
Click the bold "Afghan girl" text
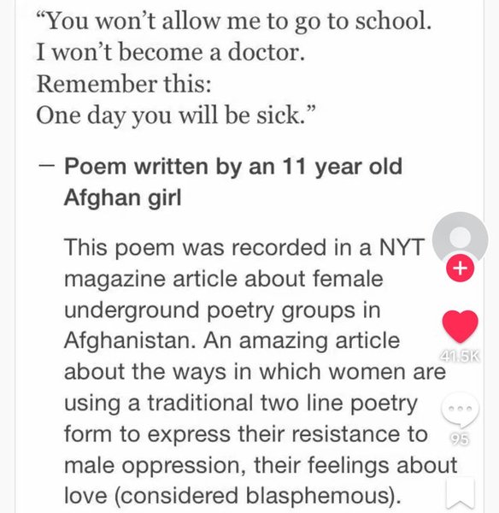pos(123,198)
